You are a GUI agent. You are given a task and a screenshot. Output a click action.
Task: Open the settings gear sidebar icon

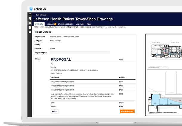pyautogui.click(x=30, y=32)
